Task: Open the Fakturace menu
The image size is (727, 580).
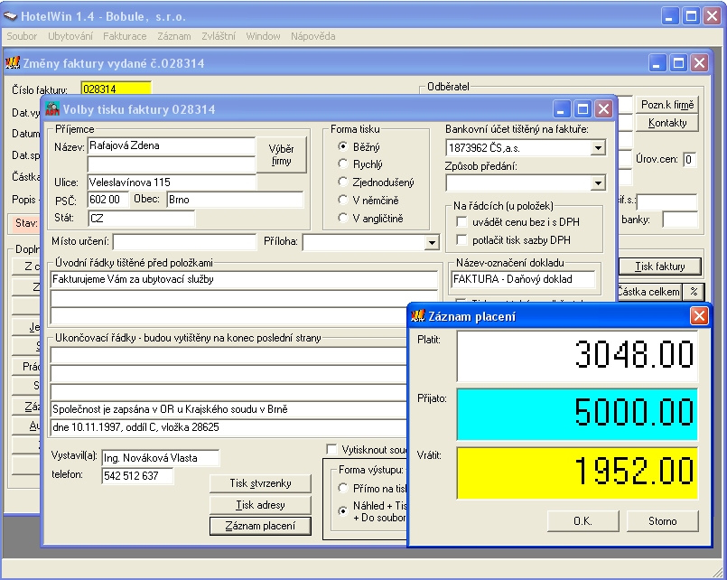Action: click(x=125, y=36)
